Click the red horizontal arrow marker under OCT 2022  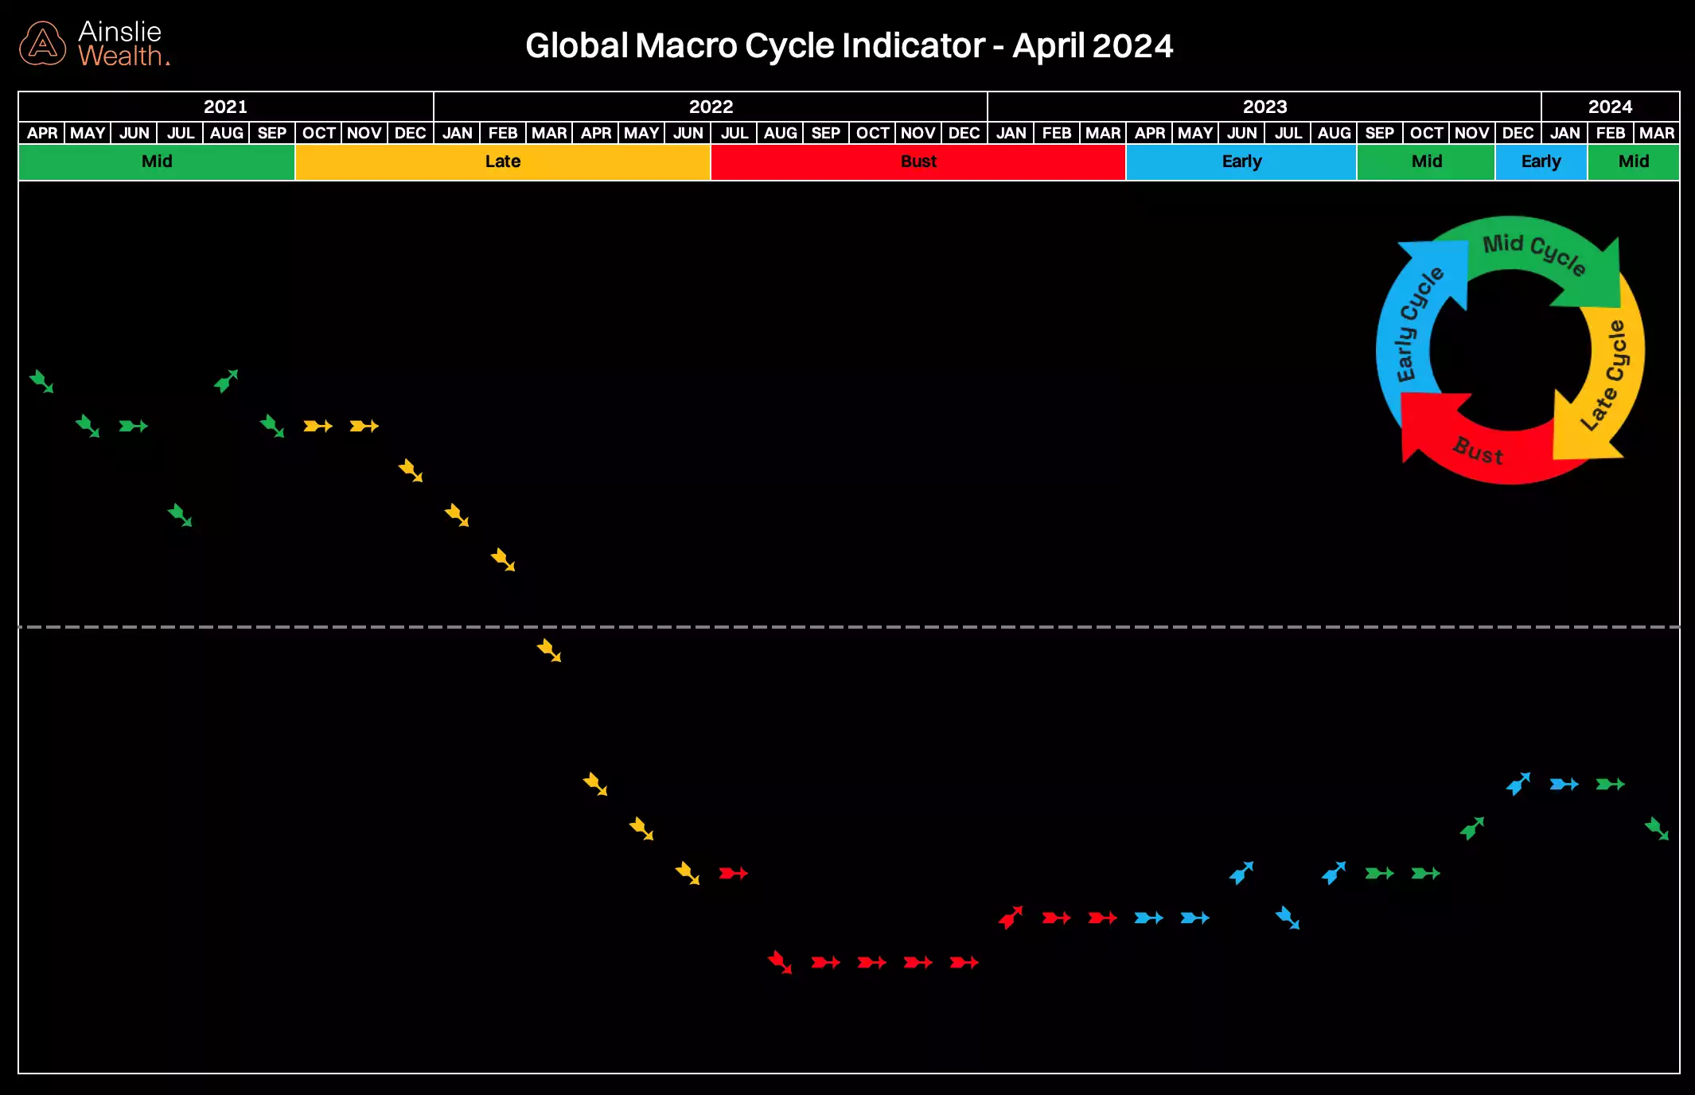click(x=871, y=961)
